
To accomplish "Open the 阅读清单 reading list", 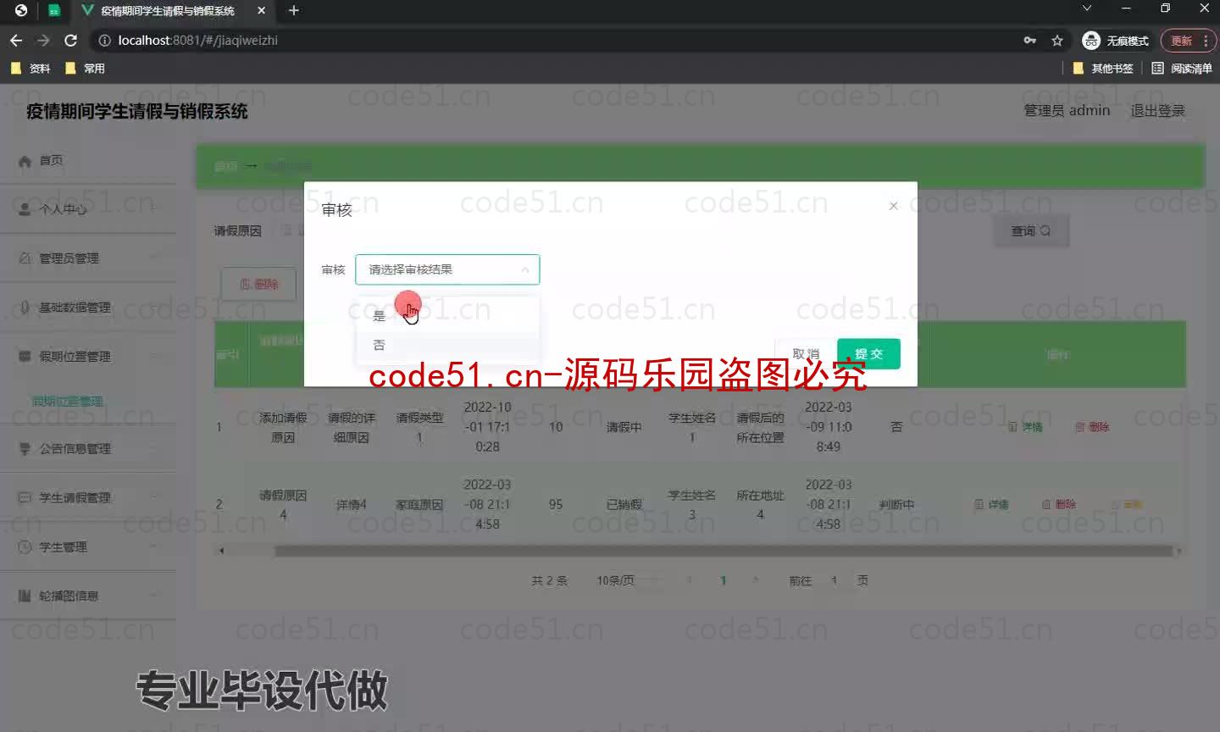I will (1182, 69).
